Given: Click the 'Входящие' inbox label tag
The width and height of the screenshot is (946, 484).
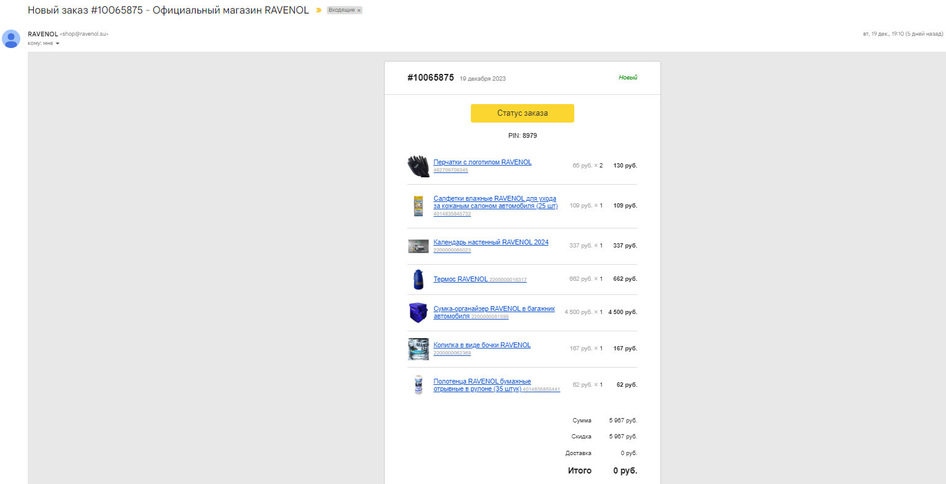Looking at the screenshot, I should point(341,10).
